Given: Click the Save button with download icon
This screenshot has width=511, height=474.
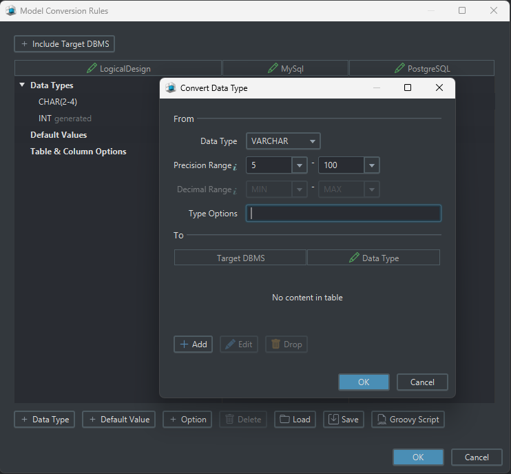Looking at the screenshot, I should tap(344, 420).
